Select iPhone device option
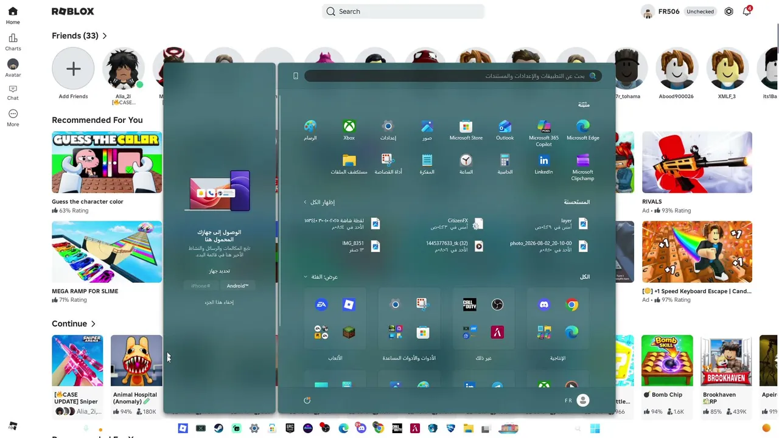 (x=201, y=286)
